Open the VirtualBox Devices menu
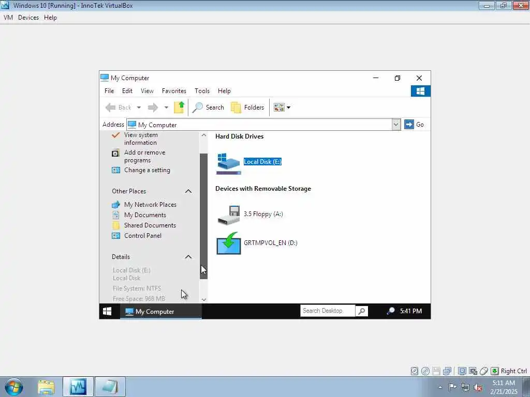 tap(28, 18)
